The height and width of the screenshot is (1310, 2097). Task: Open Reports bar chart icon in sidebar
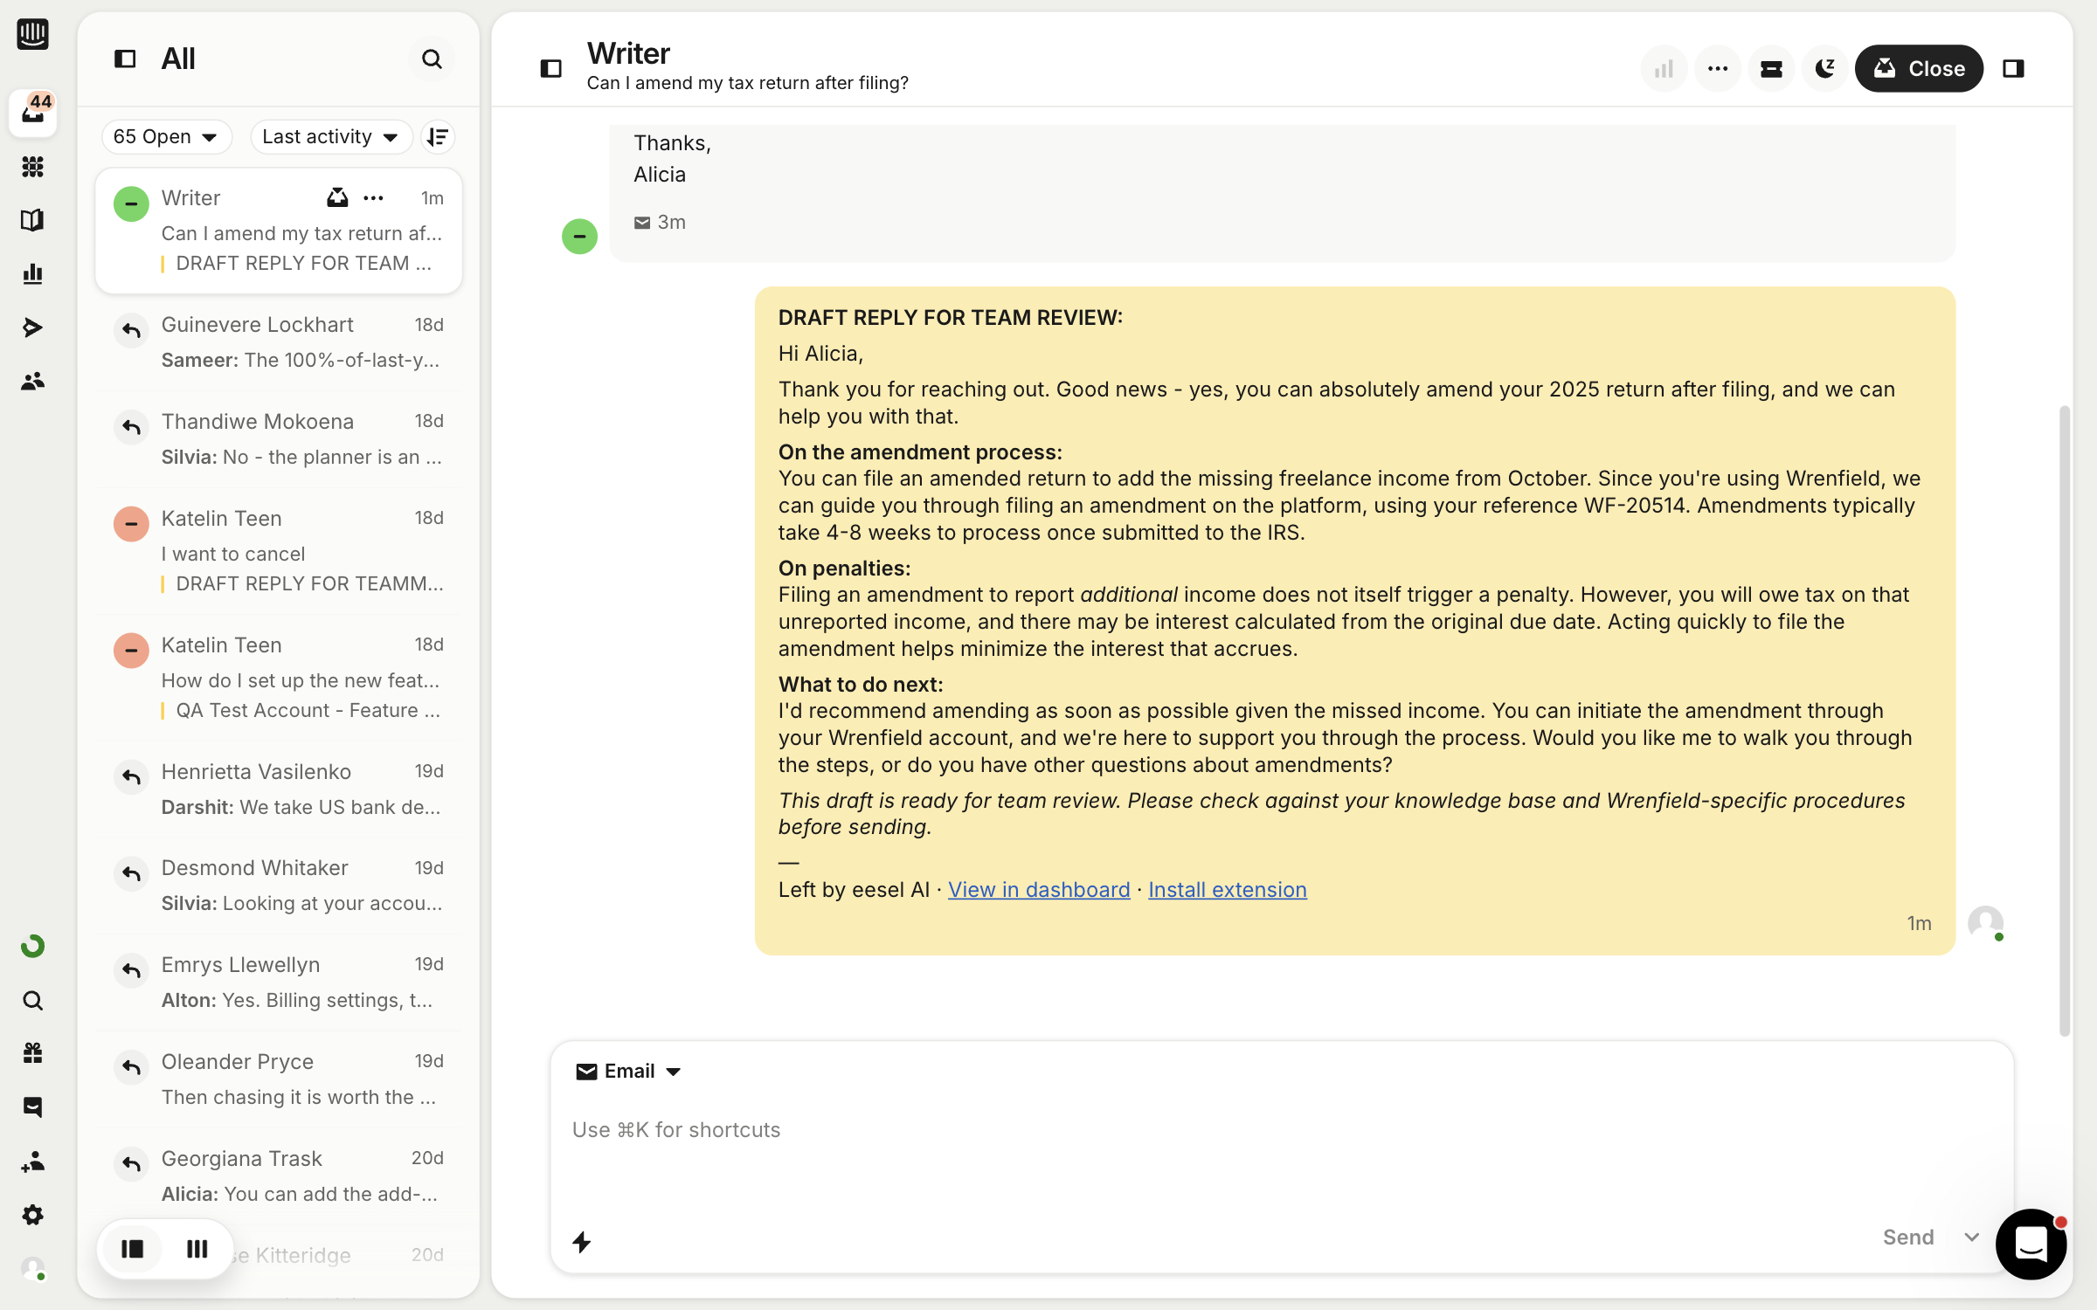(x=33, y=273)
